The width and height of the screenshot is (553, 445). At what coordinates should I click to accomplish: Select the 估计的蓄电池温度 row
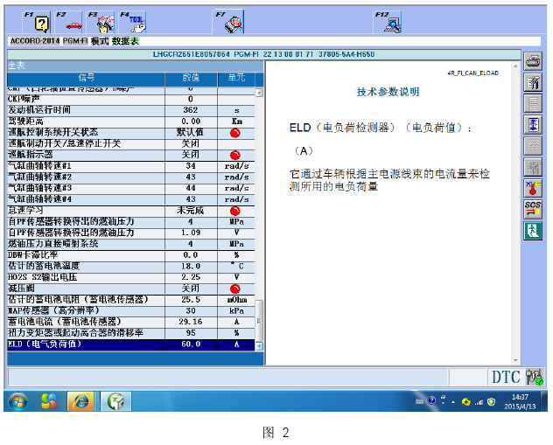tap(131, 267)
